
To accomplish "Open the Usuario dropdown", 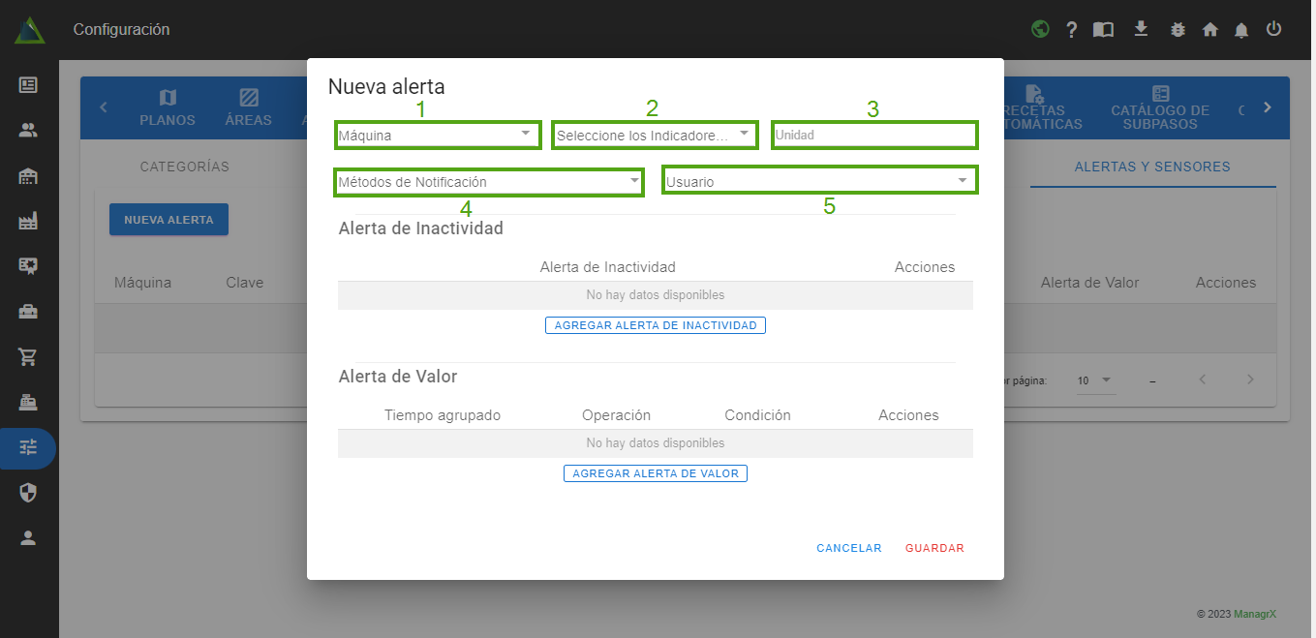I will pos(818,182).
